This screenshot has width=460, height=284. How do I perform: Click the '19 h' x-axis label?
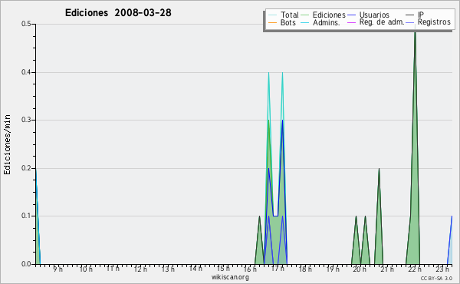[333, 269]
